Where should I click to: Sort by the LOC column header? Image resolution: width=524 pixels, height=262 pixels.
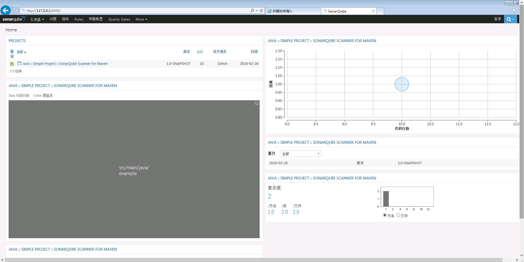[200, 52]
